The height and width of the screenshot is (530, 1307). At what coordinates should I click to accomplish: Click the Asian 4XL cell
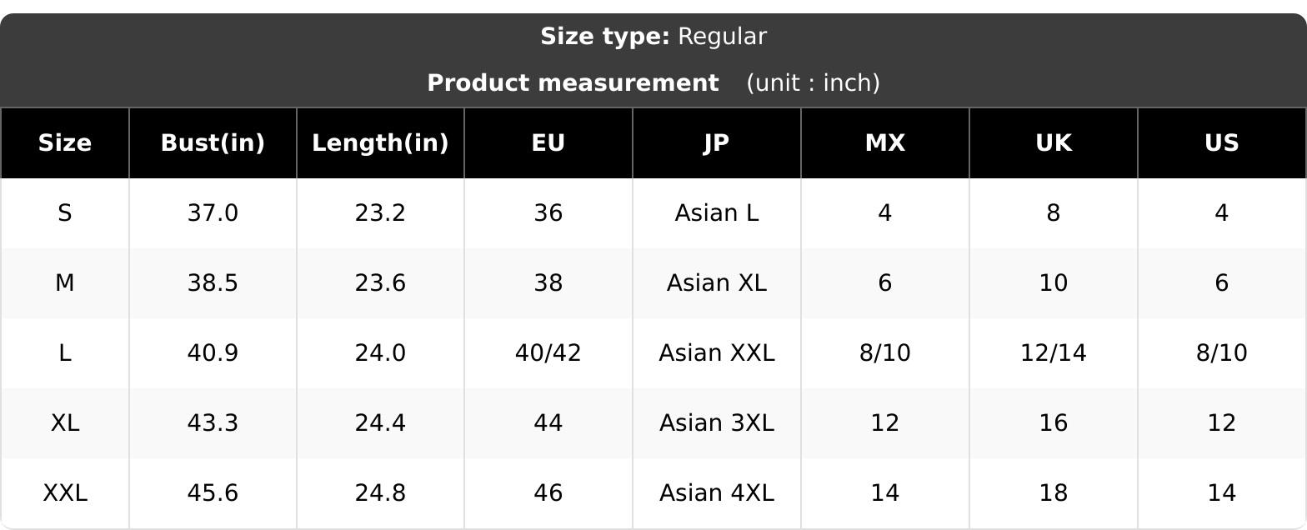point(717,493)
